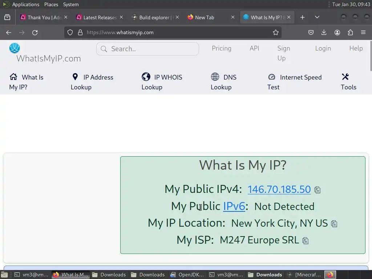372x279 pixels.
Task: Open the IPv6 link
Action: (x=234, y=206)
